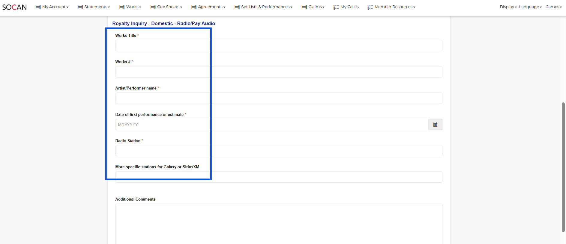566x244 pixels.
Task: Click the SOCAN logo
Action: click(14, 7)
